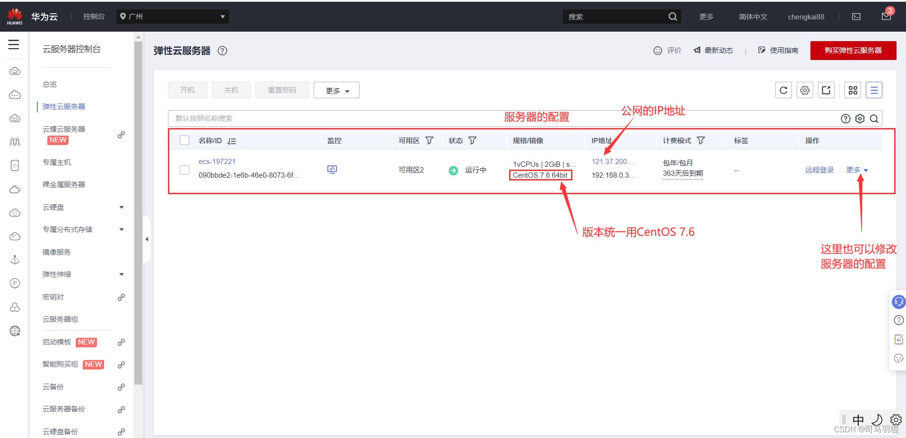
Task: Click the help question mark beside 弹性云服务器
Action: coord(222,51)
